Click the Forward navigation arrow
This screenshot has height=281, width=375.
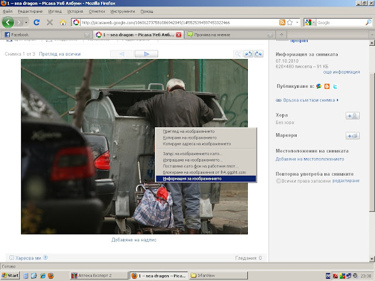coord(19,22)
